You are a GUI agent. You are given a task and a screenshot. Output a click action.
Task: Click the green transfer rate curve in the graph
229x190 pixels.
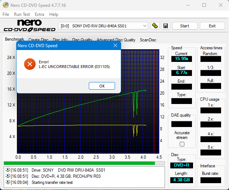tap(81, 104)
